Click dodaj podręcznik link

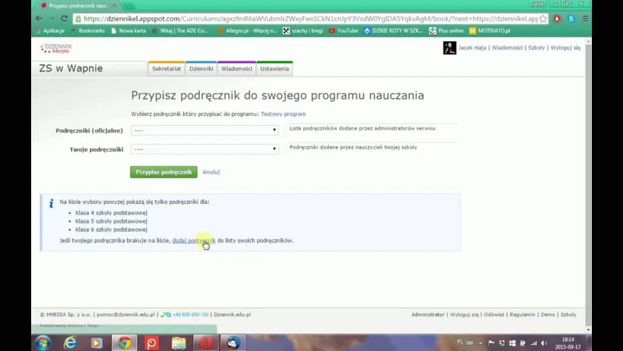[x=193, y=241]
